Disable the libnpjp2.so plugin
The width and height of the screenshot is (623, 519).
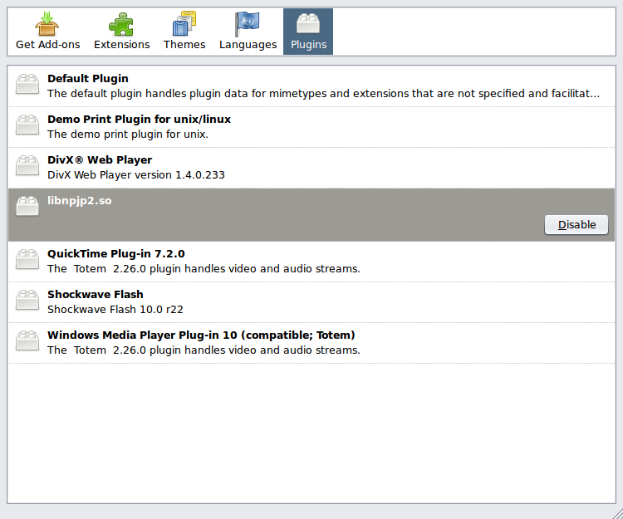click(576, 225)
